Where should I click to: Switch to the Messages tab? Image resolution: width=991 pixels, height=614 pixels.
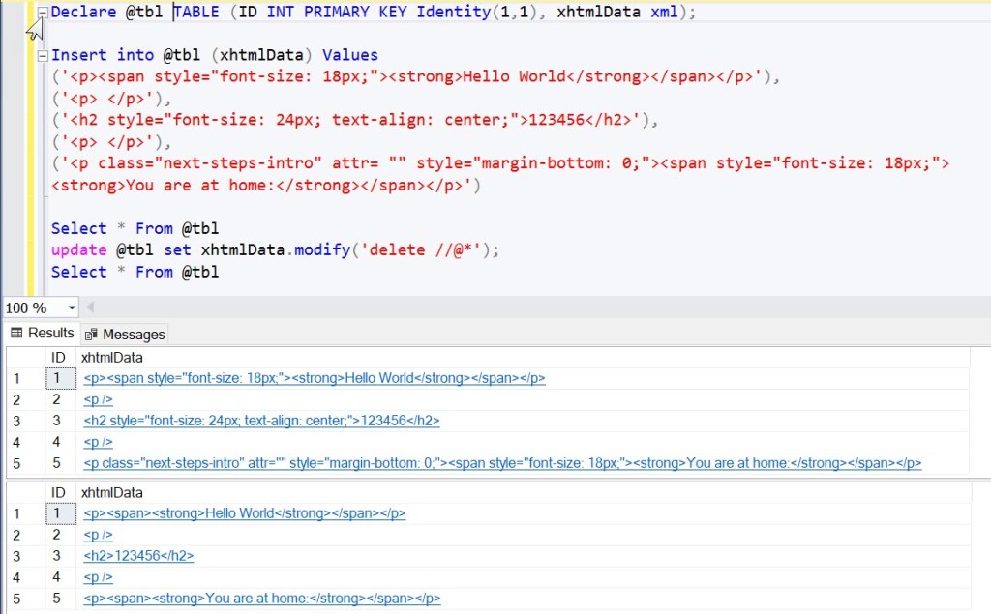(125, 335)
